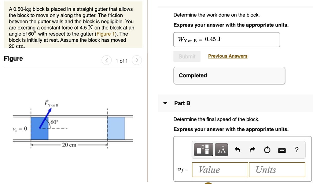The width and height of the screenshot is (313, 184).
Task: Click the Units input field
Action: 277,170
